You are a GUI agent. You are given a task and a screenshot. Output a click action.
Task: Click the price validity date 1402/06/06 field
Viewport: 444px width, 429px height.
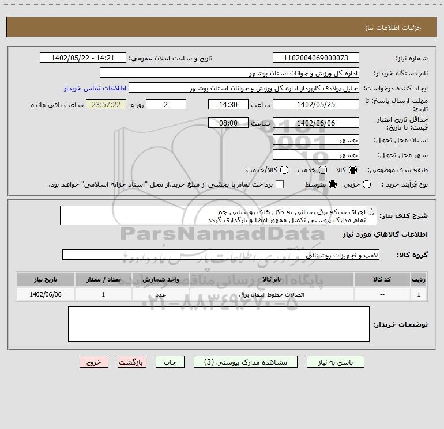[x=316, y=123]
